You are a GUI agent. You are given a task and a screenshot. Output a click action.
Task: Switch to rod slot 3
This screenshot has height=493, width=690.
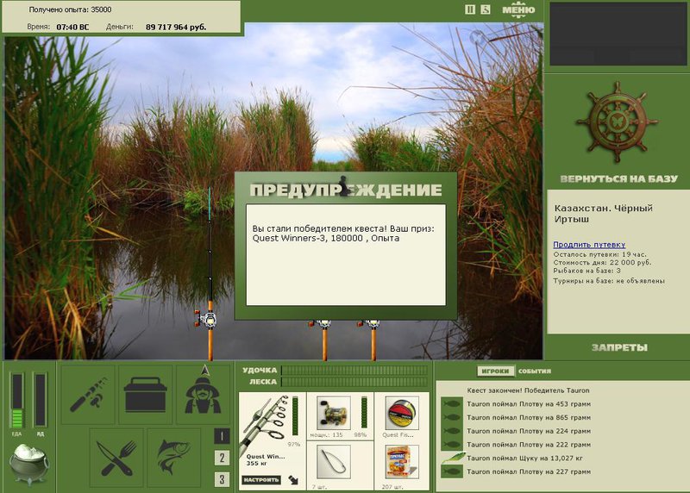click(x=222, y=479)
